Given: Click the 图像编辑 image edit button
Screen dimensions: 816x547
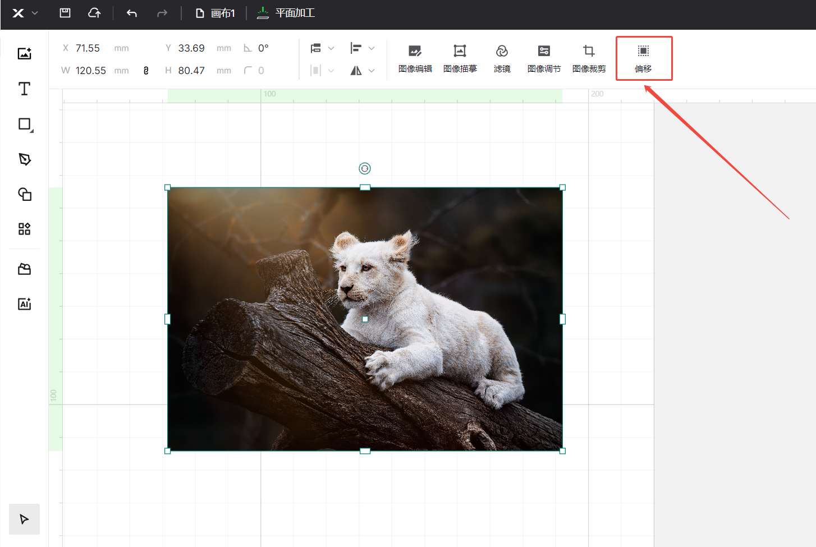Looking at the screenshot, I should click(x=415, y=58).
